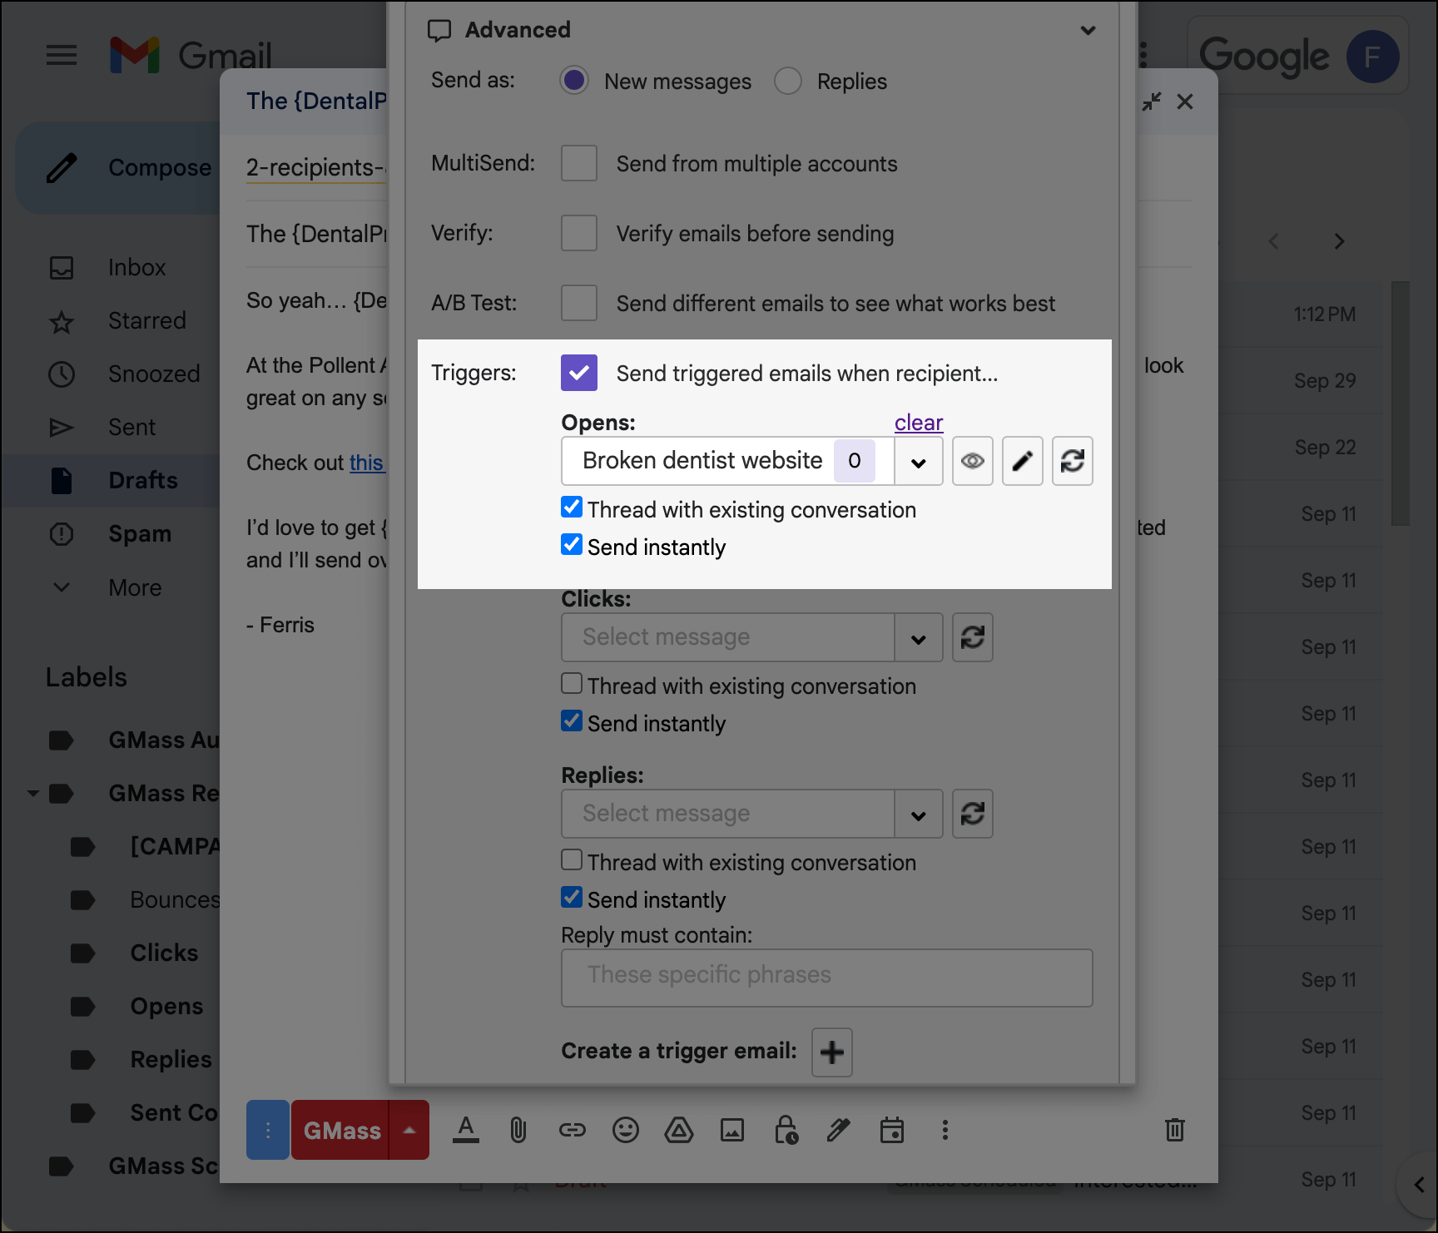Check Thread with existing conversation under Clicks
The height and width of the screenshot is (1233, 1438).
(x=572, y=683)
